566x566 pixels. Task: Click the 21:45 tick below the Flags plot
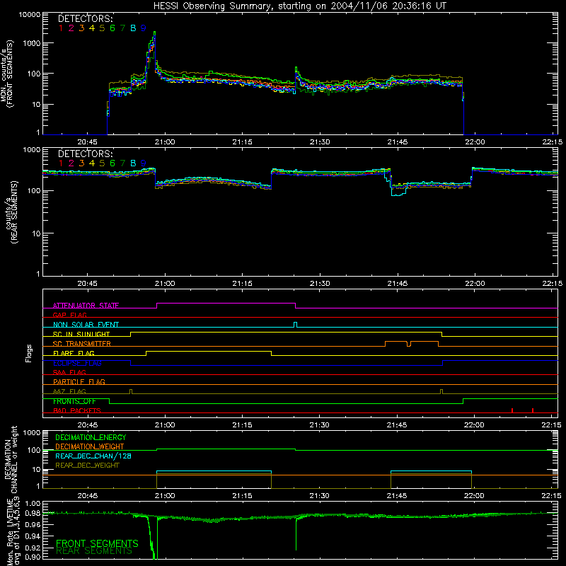click(397, 425)
